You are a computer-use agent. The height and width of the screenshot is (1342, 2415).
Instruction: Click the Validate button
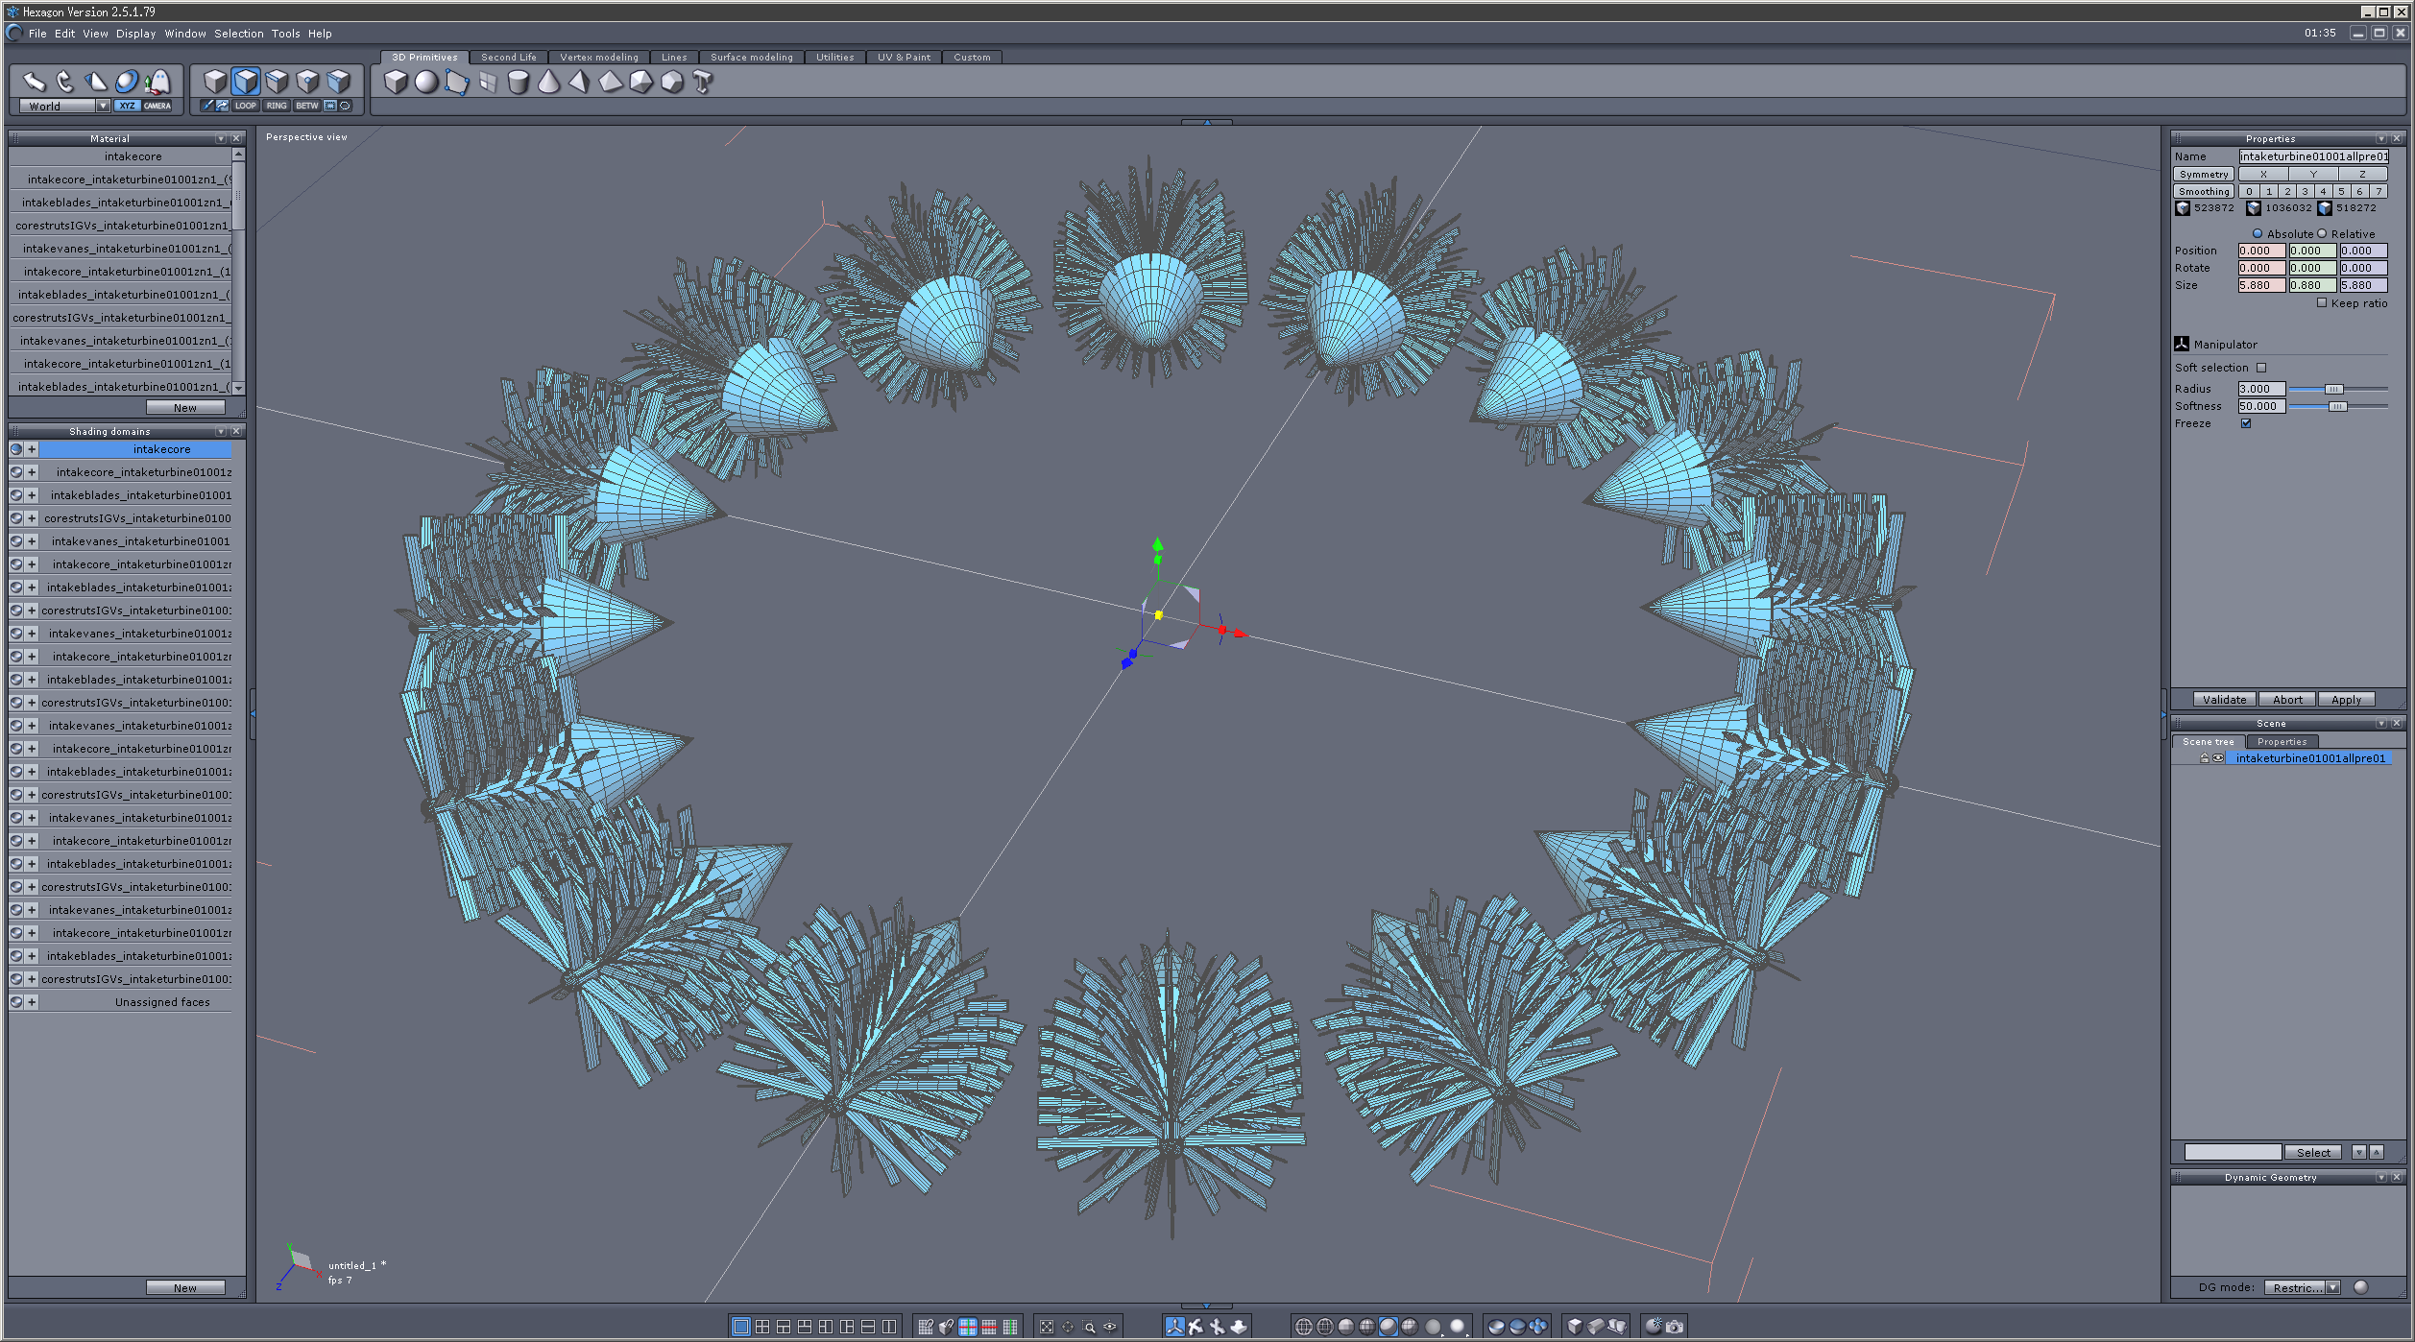click(x=2224, y=700)
